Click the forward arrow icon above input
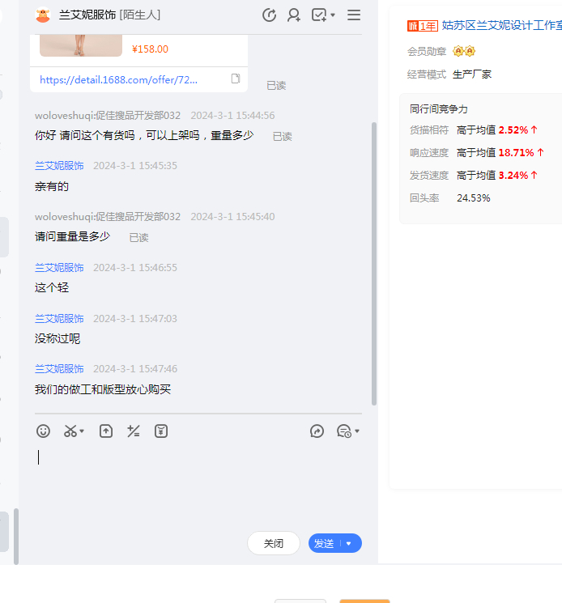 (317, 431)
